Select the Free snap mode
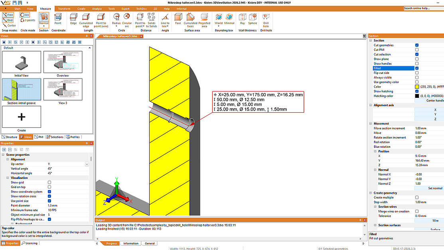 (8, 15)
